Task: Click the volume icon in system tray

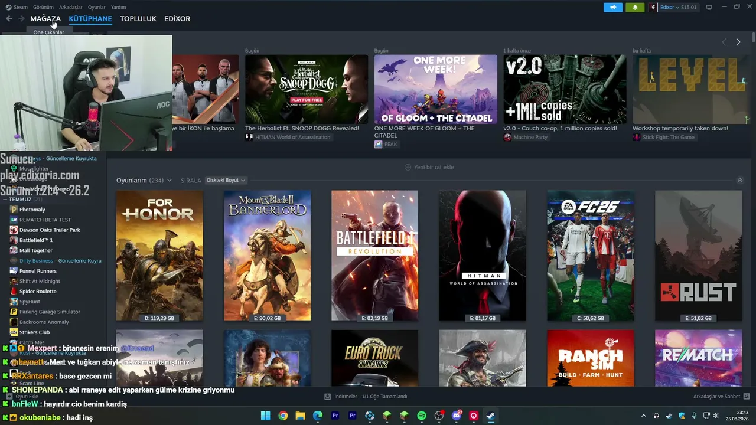Action: click(716, 416)
